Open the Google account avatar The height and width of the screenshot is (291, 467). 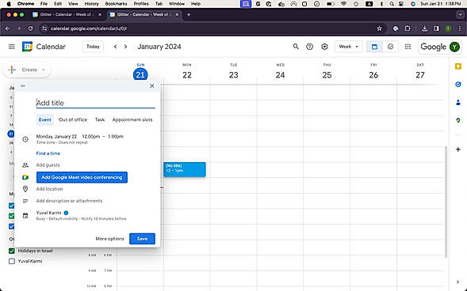point(454,47)
